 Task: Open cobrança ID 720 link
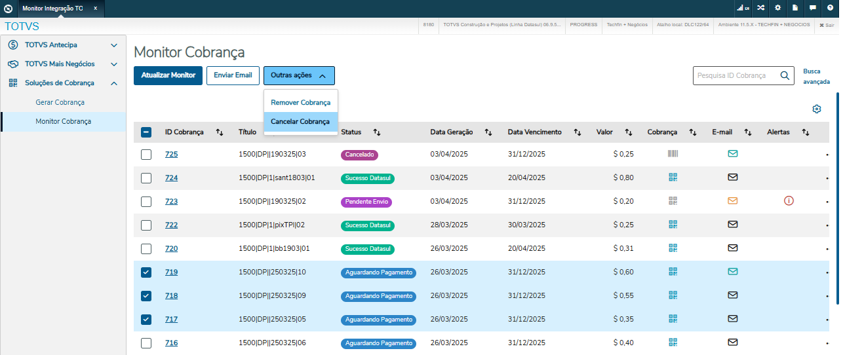tap(171, 248)
